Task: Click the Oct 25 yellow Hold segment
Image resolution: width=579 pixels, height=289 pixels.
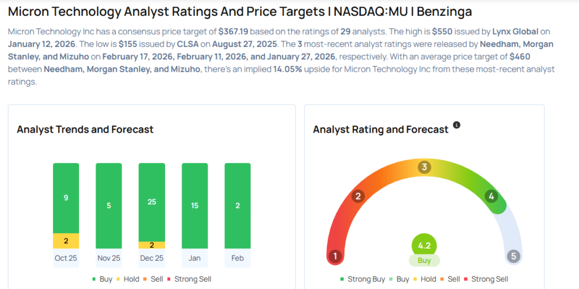Action: pyautogui.click(x=66, y=241)
